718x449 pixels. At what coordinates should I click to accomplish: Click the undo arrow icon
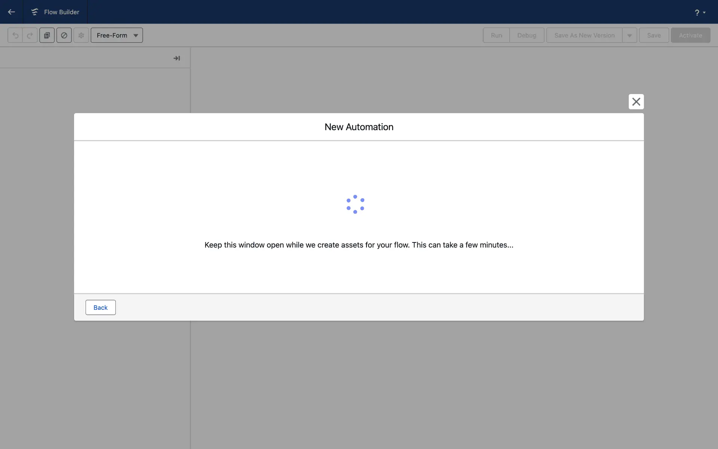tap(15, 36)
